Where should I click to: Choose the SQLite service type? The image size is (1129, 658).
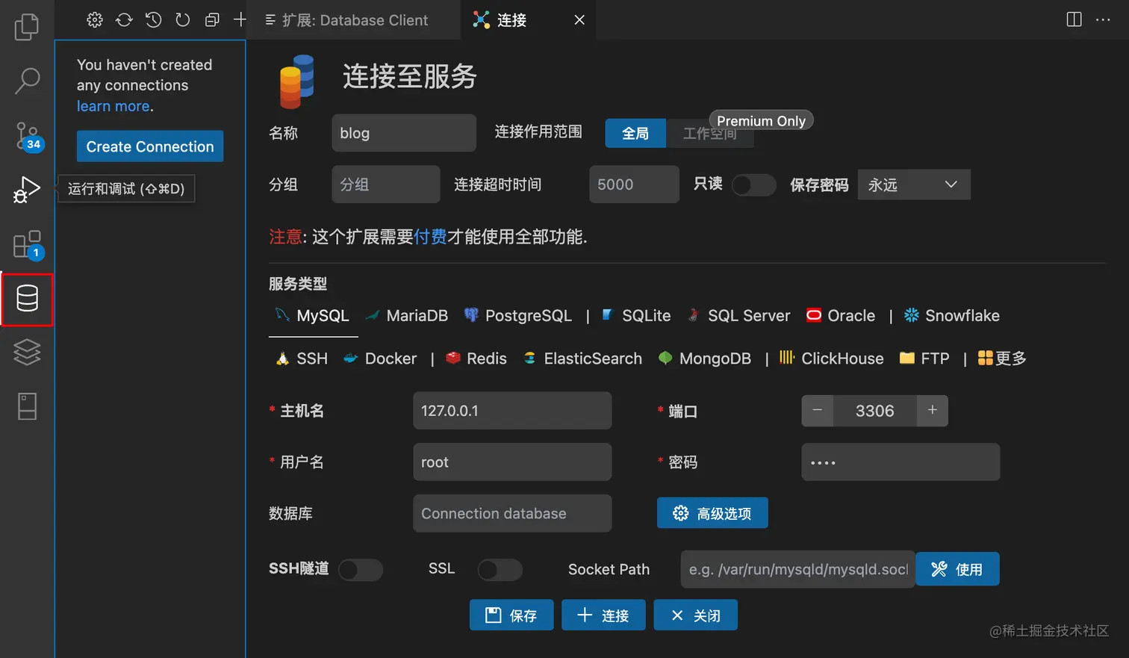tap(637, 316)
